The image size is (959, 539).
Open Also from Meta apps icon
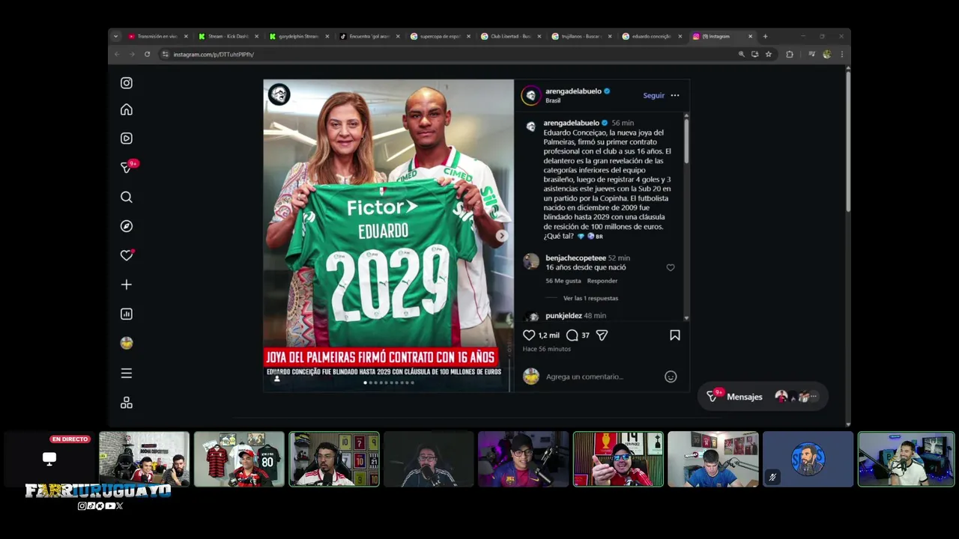[127, 403]
